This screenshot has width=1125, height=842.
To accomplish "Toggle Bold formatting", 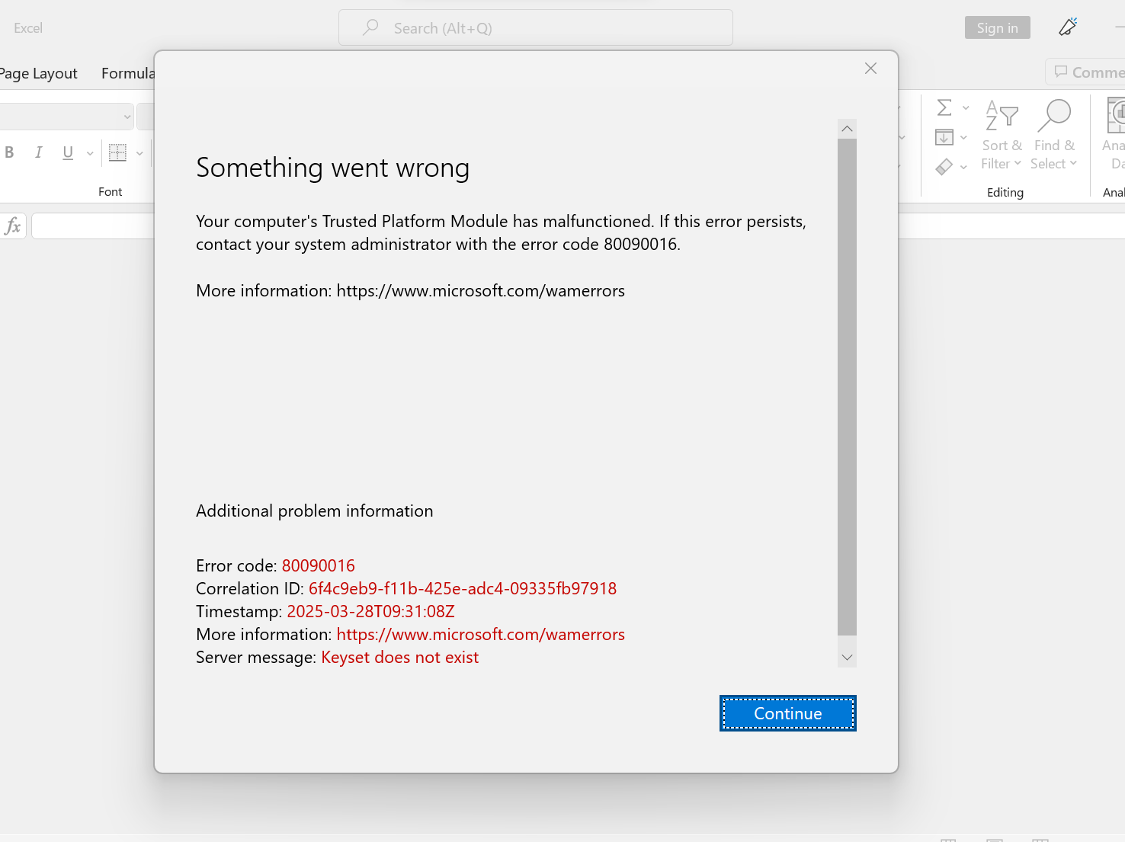I will point(9,152).
